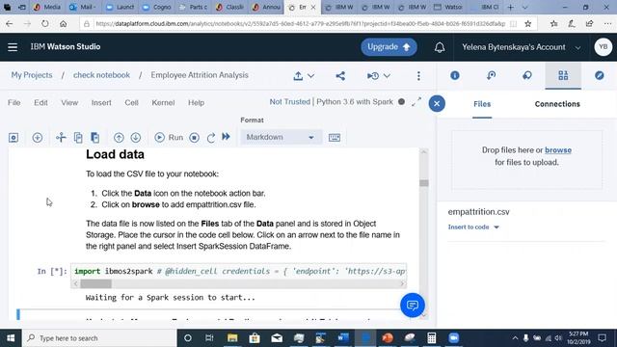
Task: Open the hamburger navigation menu
Action: click(13, 47)
